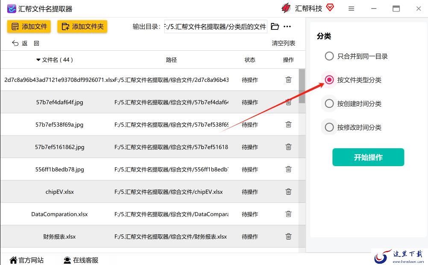Go back with the 返回 arrow

tap(26, 43)
